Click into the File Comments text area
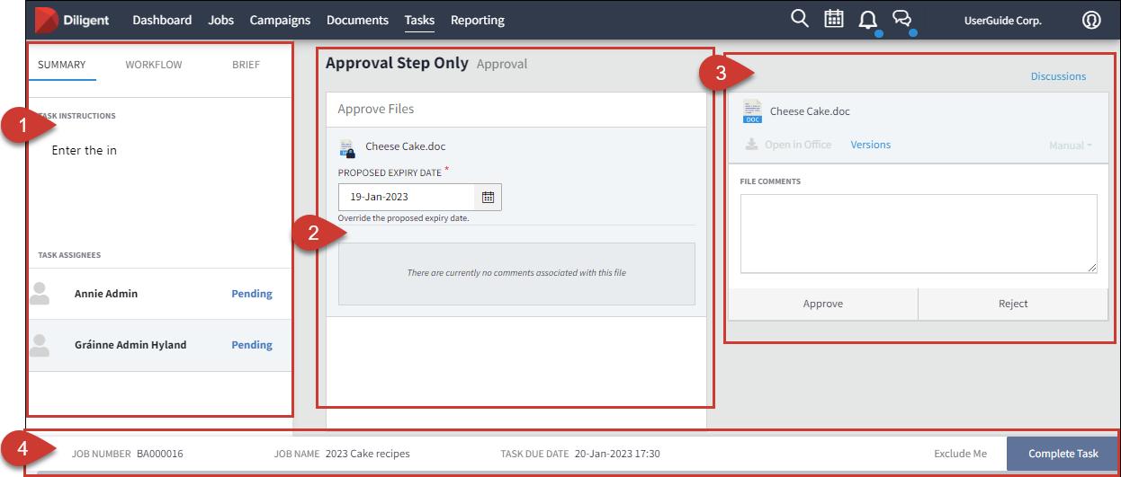Image resolution: width=1121 pixels, height=477 pixels. [918, 233]
